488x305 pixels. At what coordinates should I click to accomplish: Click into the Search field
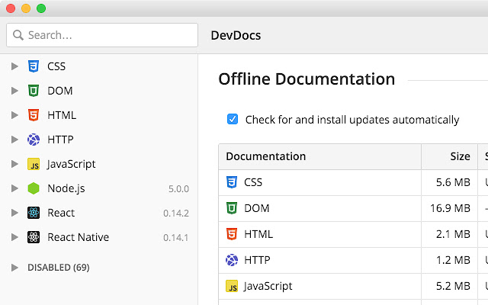click(102, 35)
